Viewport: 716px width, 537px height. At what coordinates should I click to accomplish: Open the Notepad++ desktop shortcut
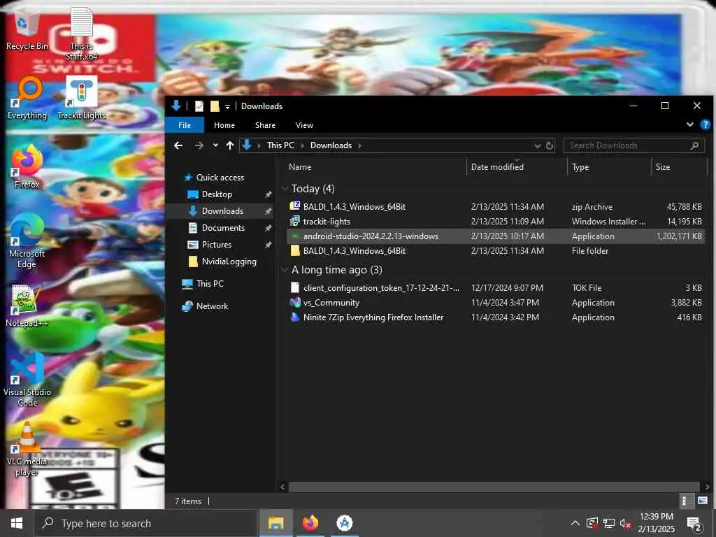[27, 306]
